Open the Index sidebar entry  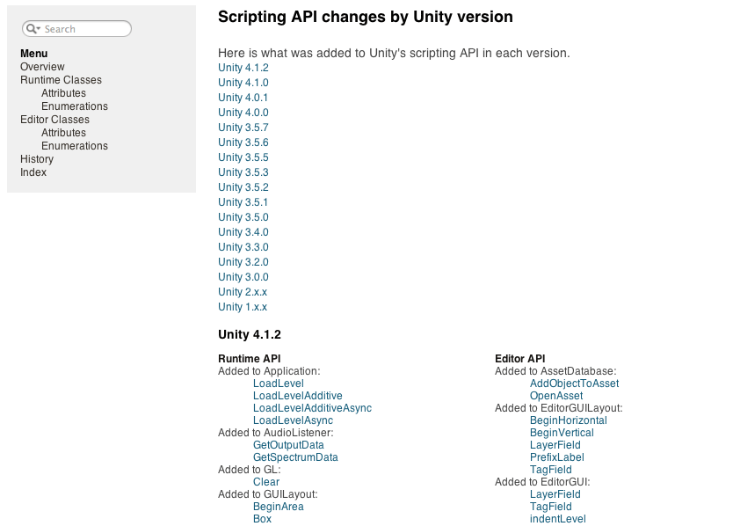point(33,172)
